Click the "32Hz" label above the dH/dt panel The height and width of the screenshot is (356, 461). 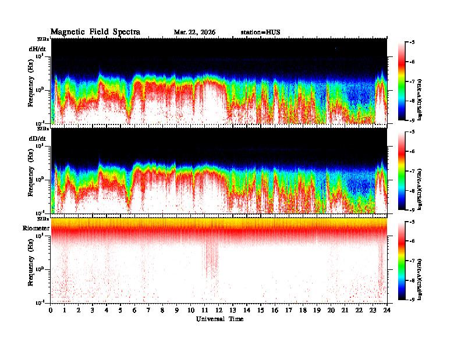[43, 39]
